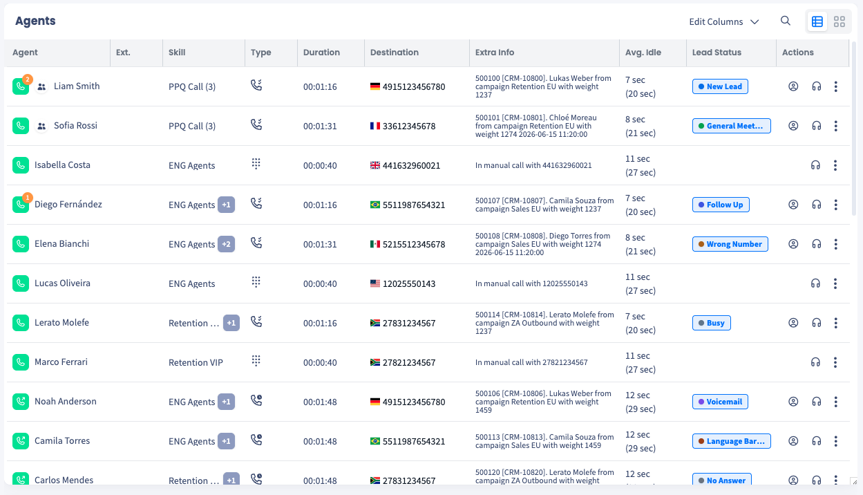The image size is (863, 495).
Task: Click the New Lead status tag
Action: click(720, 86)
